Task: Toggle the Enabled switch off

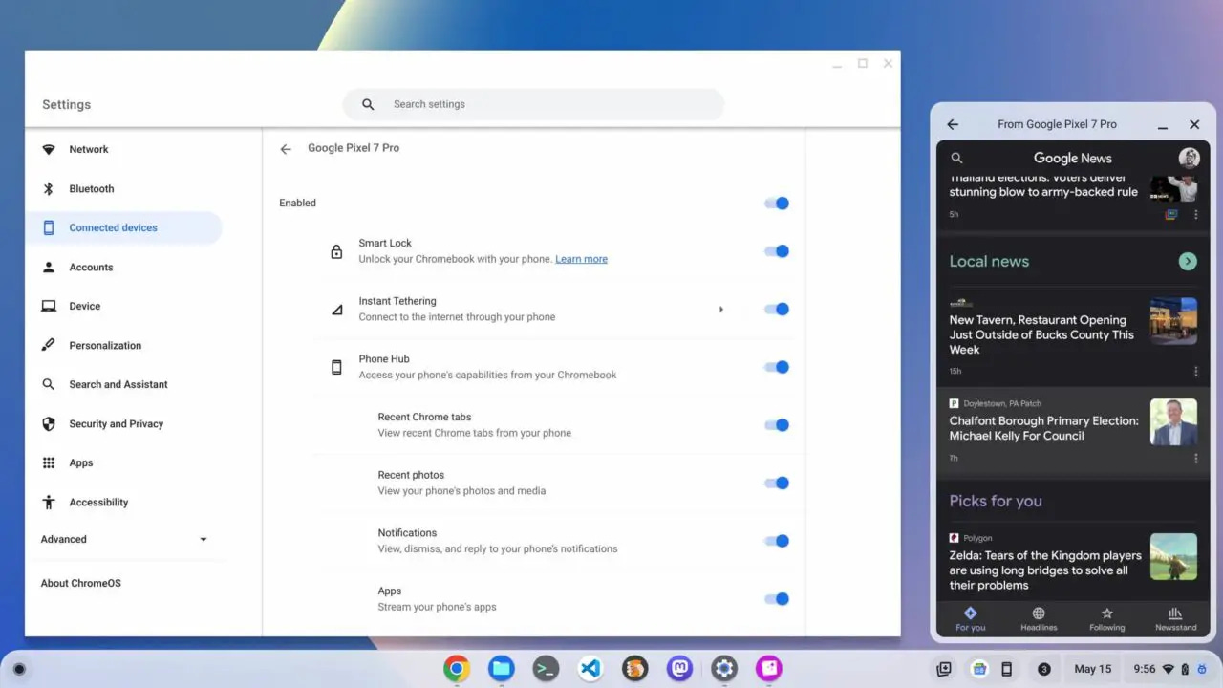Action: 777,204
